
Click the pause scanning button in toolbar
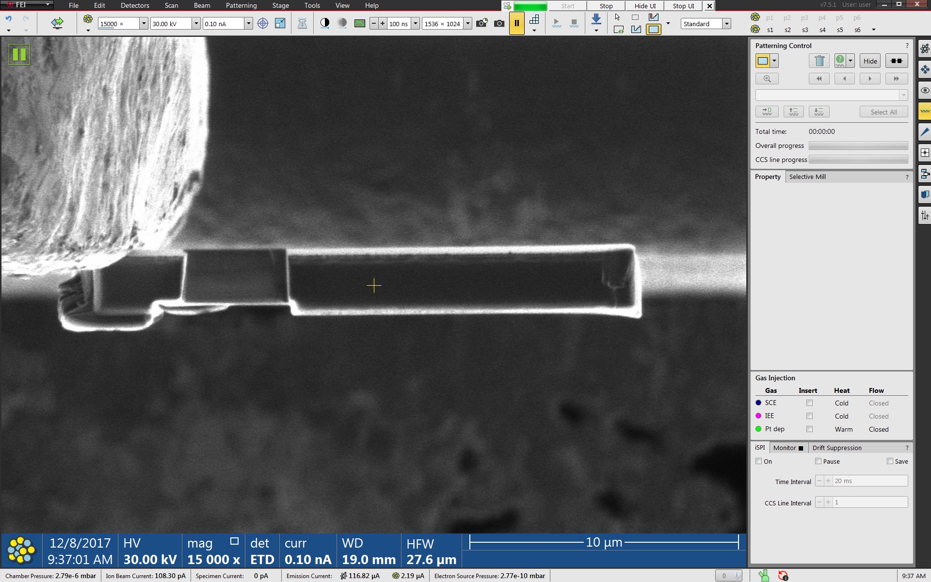pyautogui.click(x=516, y=23)
